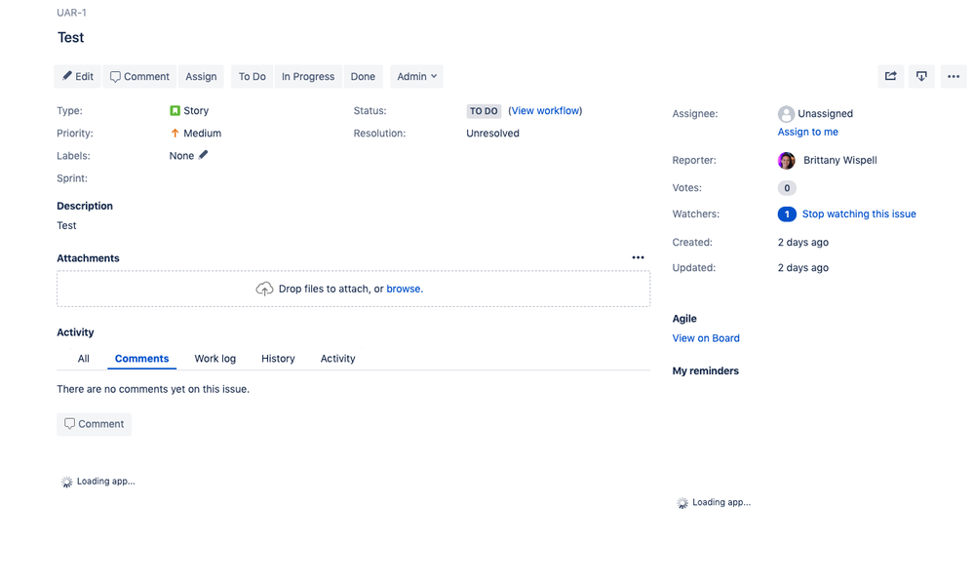Open the share issue icon
The width and height of the screenshot is (974, 581).
tap(891, 76)
